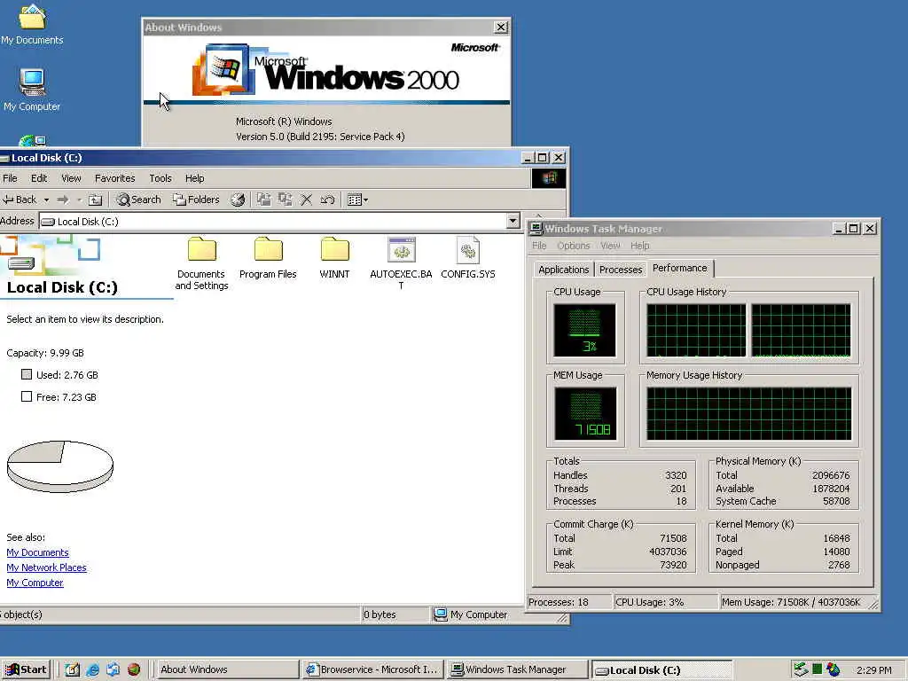This screenshot has height=681, width=908.
Task: Click the Search toolbar button
Action: 138,200
